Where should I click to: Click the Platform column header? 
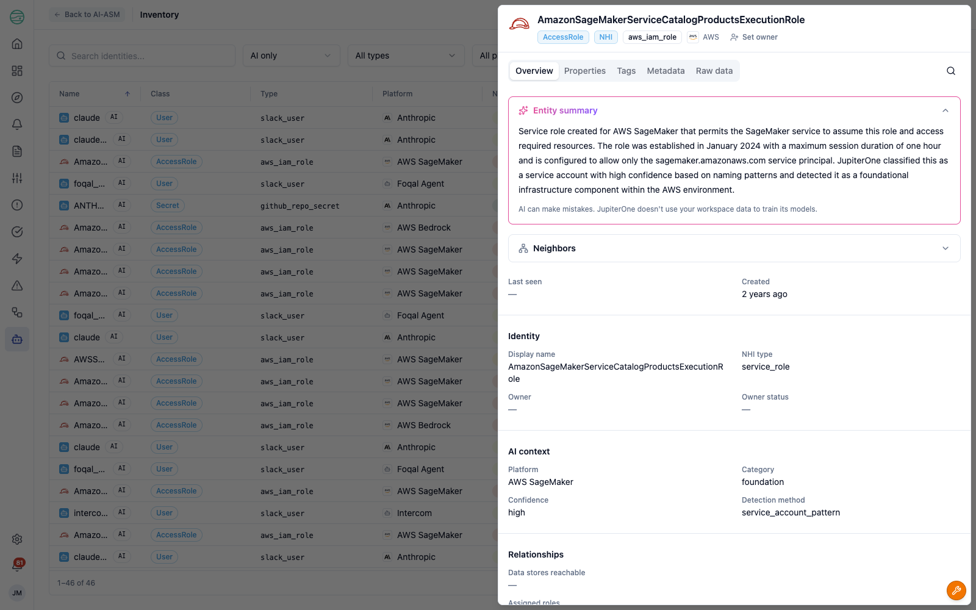398,94
